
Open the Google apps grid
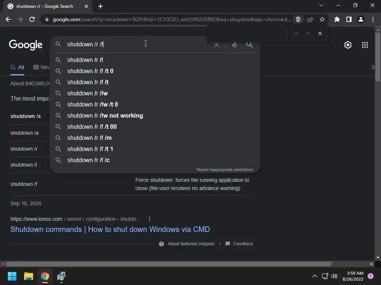coord(365,45)
